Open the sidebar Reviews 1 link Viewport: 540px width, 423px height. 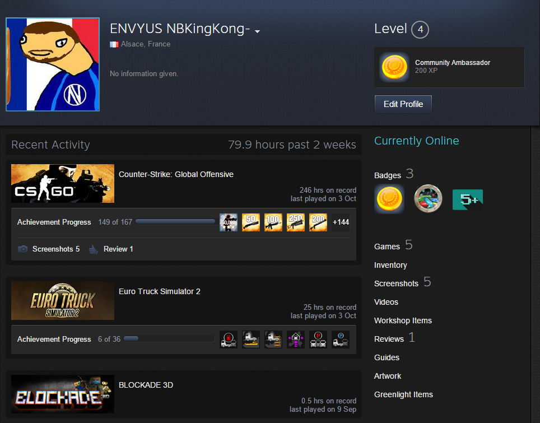click(x=395, y=338)
